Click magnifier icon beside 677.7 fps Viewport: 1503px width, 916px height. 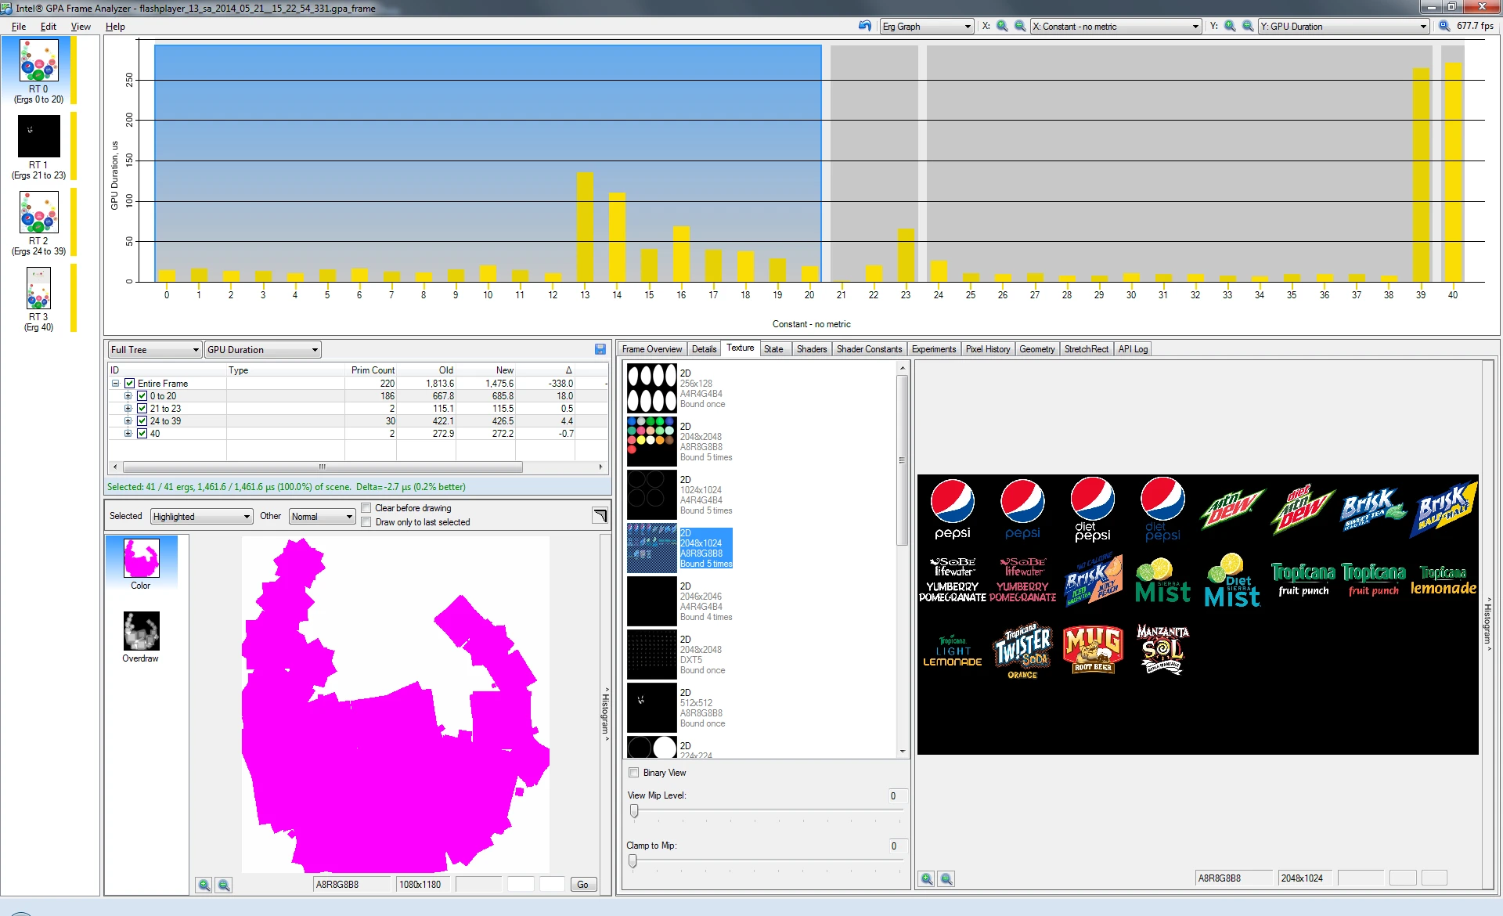(1444, 26)
